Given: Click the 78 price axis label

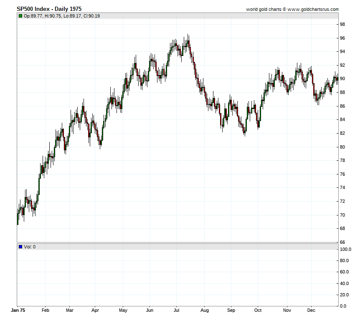Looking at the screenshot, I should tap(342, 160).
